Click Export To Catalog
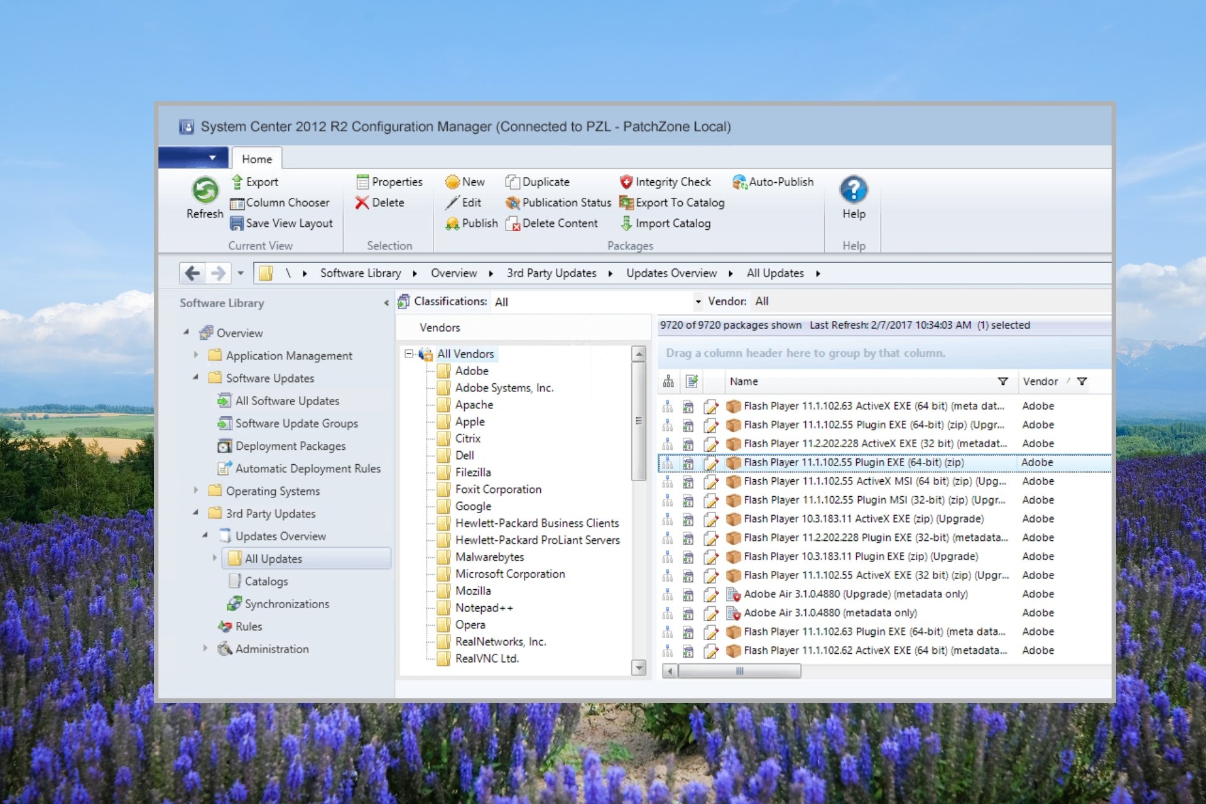Viewport: 1206px width, 804px height. pos(671,202)
